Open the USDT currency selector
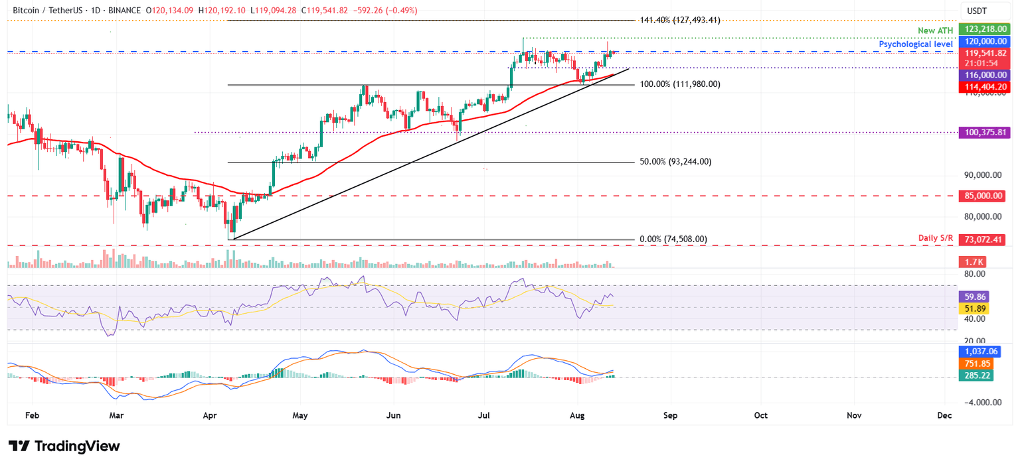Image resolution: width=1020 pixels, height=467 pixels. point(976,10)
